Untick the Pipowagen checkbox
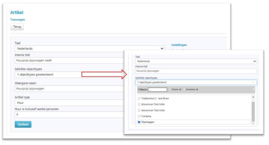This screenshot has width=269, height=145. click(x=139, y=122)
